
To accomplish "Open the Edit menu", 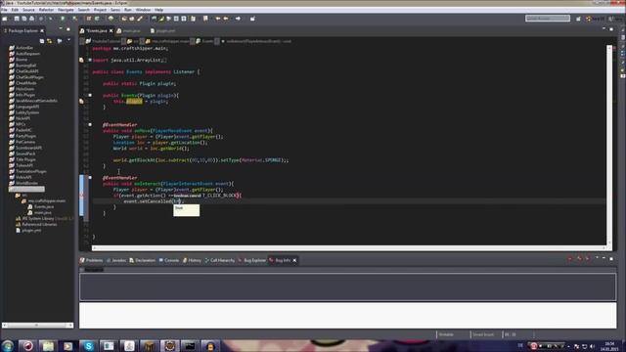I will 15,10.
